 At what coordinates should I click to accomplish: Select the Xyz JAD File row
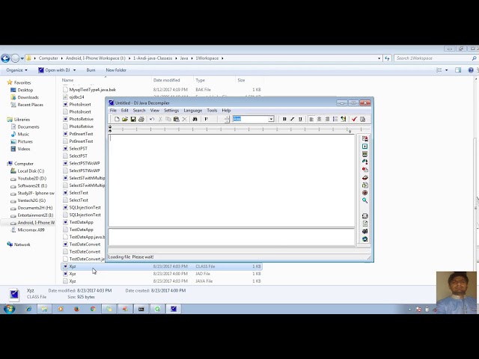[x=162, y=274]
